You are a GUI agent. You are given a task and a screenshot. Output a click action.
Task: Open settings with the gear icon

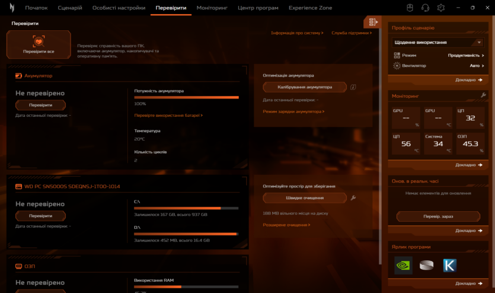[440, 8]
